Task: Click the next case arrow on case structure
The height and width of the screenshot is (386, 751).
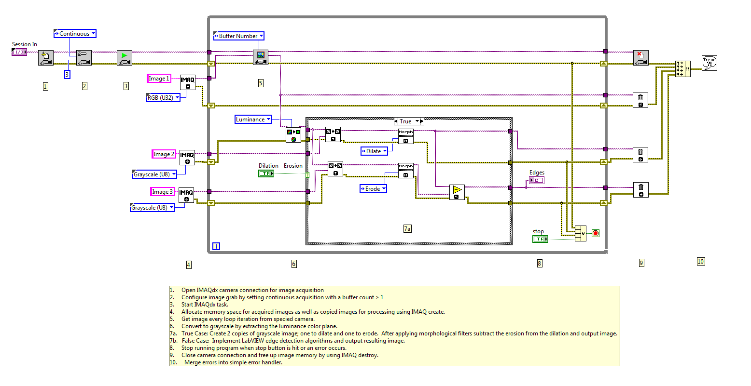Action: (x=422, y=121)
